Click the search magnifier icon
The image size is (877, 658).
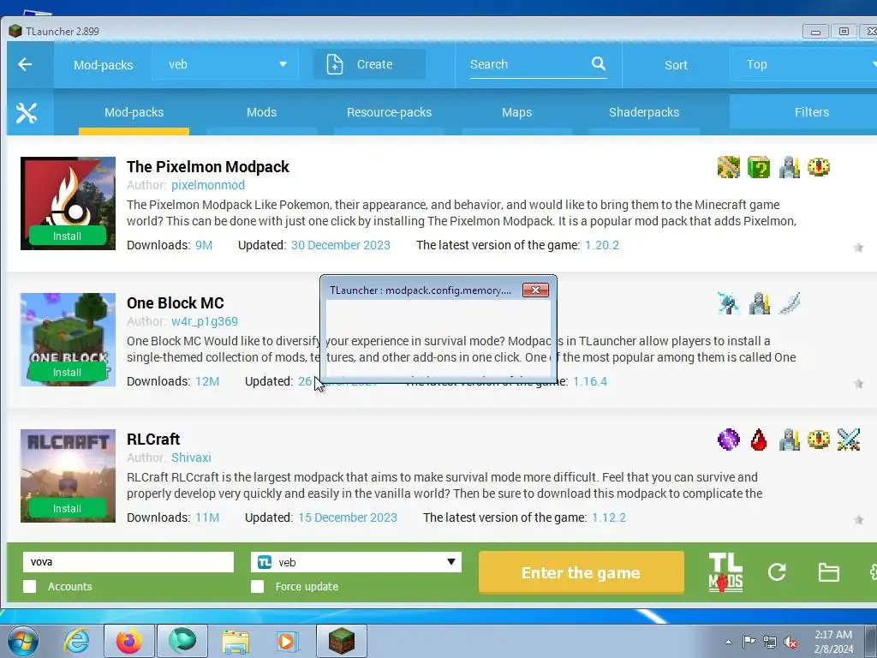click(x=599, y=63)
